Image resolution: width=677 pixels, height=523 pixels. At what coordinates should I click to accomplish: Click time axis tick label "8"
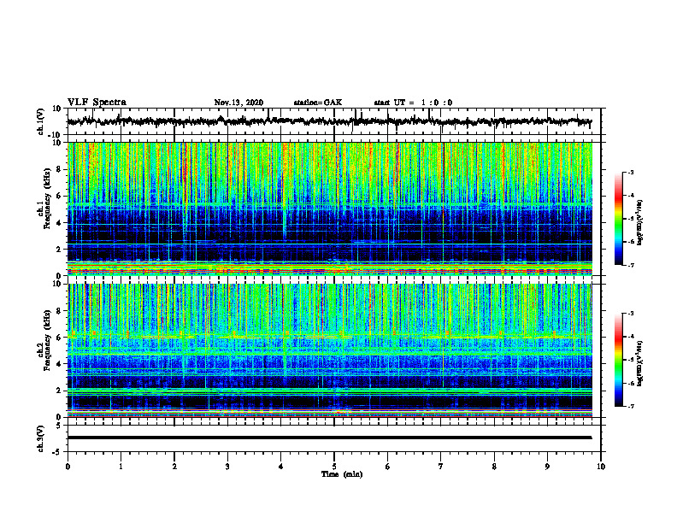tap(494, 467)
